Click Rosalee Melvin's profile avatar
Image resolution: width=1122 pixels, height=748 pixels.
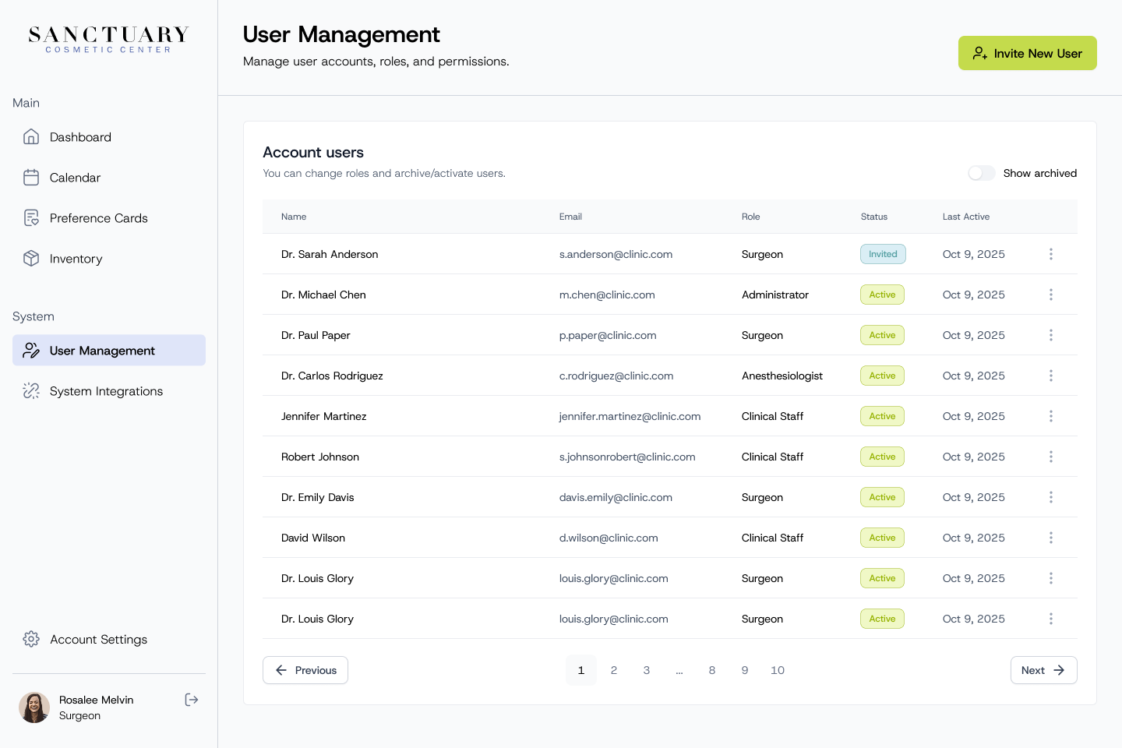pyautogui.click(x=34, y=707)
